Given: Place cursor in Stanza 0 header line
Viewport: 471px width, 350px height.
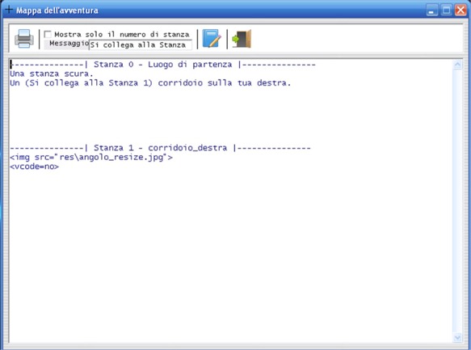Looking at the screenshot, I should point(163,65).
